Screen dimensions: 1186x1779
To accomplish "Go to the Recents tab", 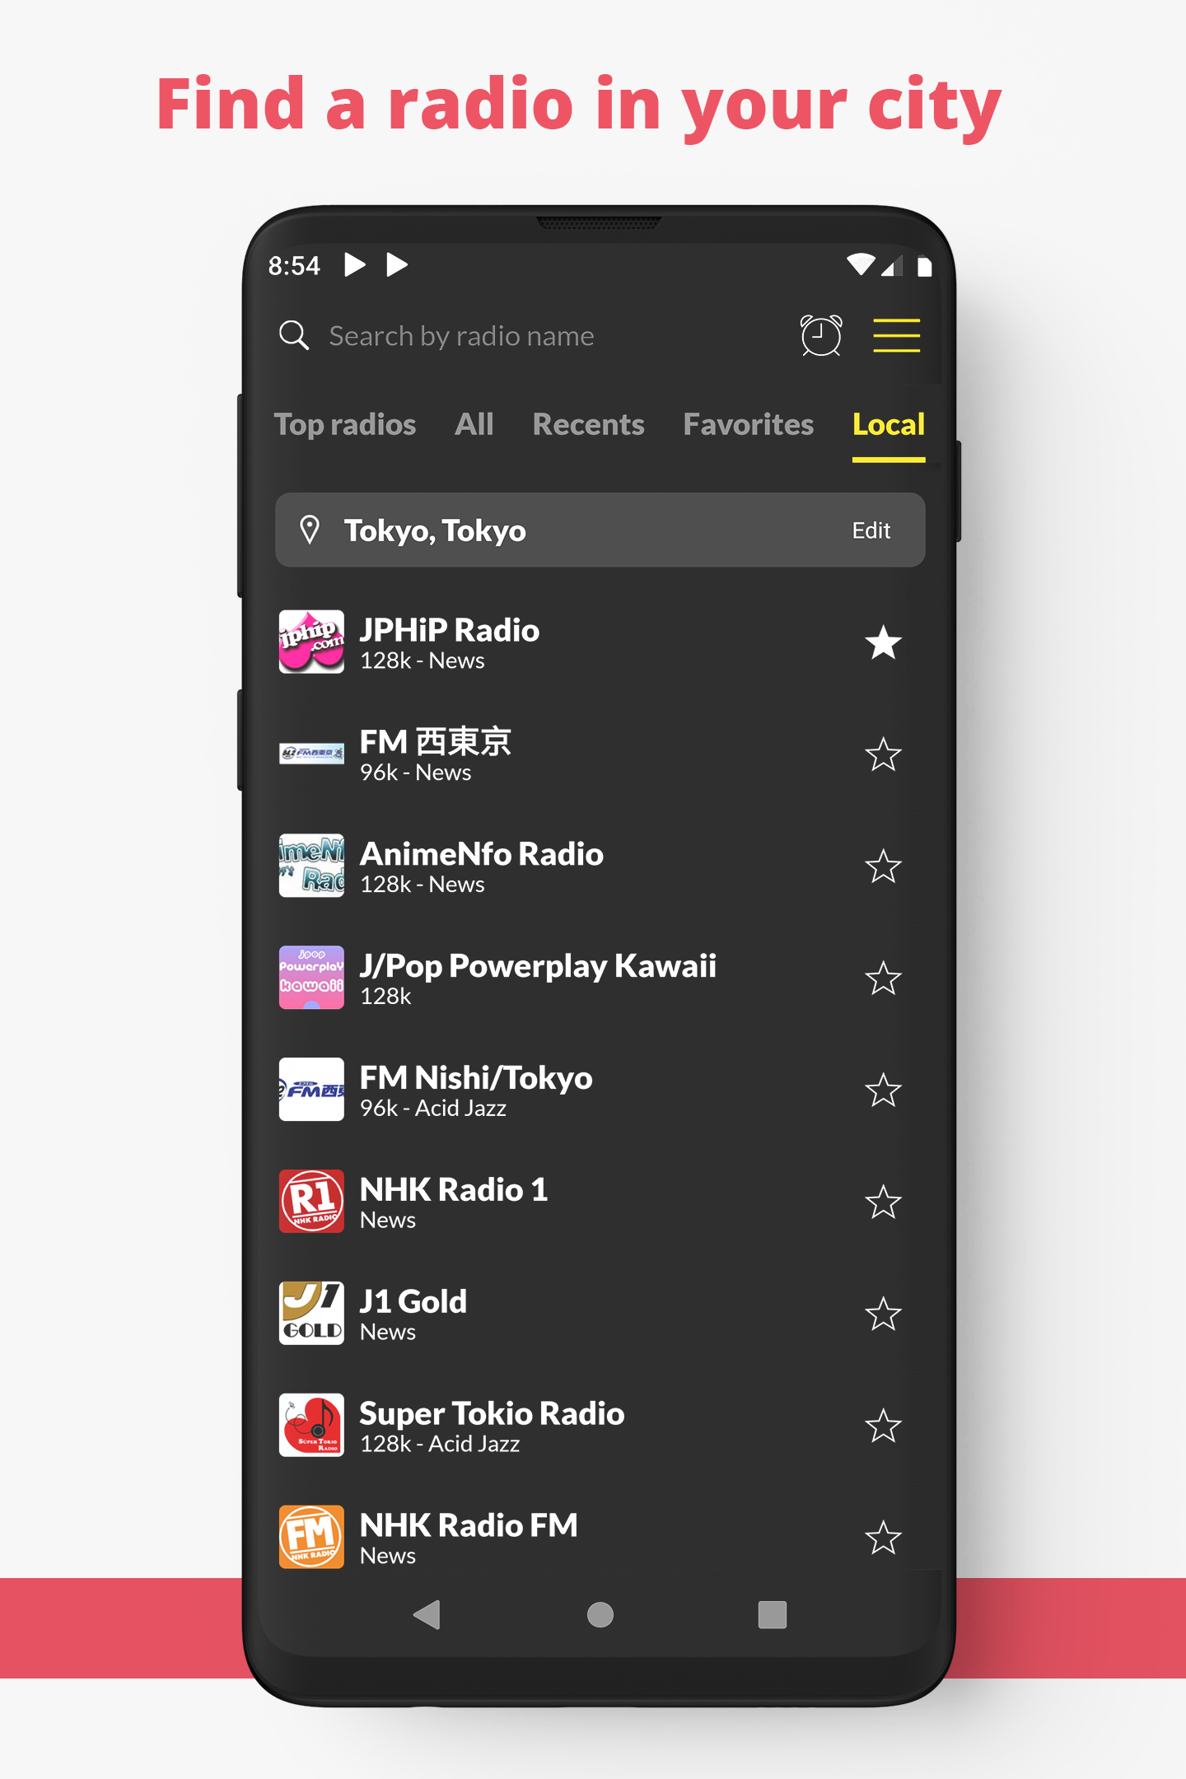I will (x=588, y=424).
